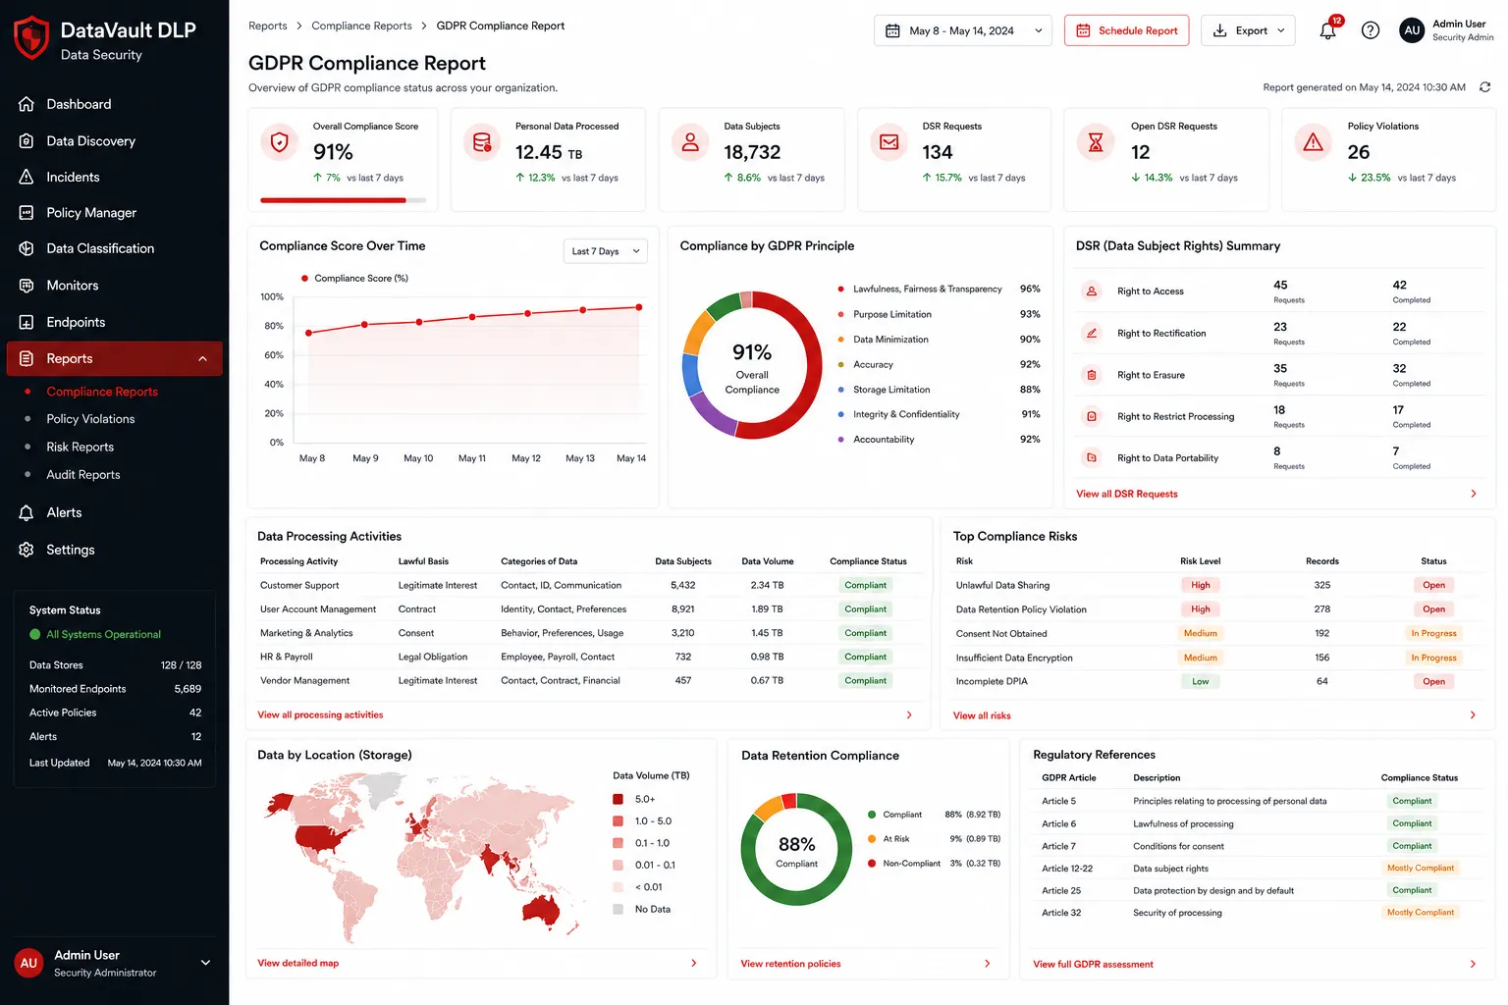1508x1005 pixels.
Task: Click the Personal Data Processed database icon
Action: coord(482,142)
